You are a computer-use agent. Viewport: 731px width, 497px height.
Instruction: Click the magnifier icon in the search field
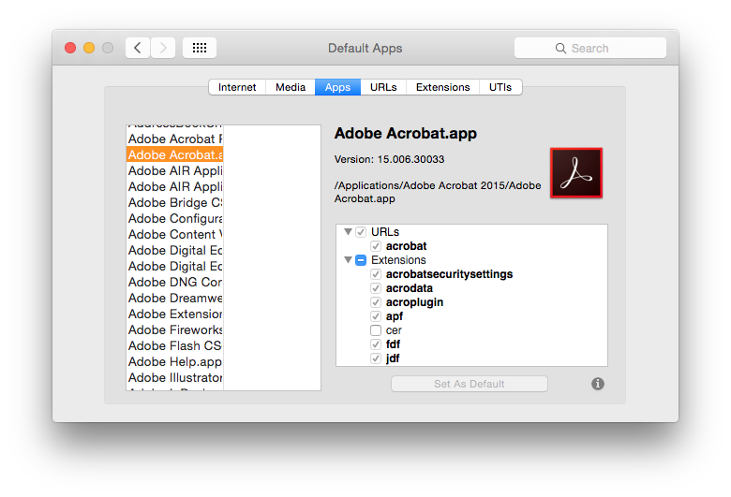[560, 48]
